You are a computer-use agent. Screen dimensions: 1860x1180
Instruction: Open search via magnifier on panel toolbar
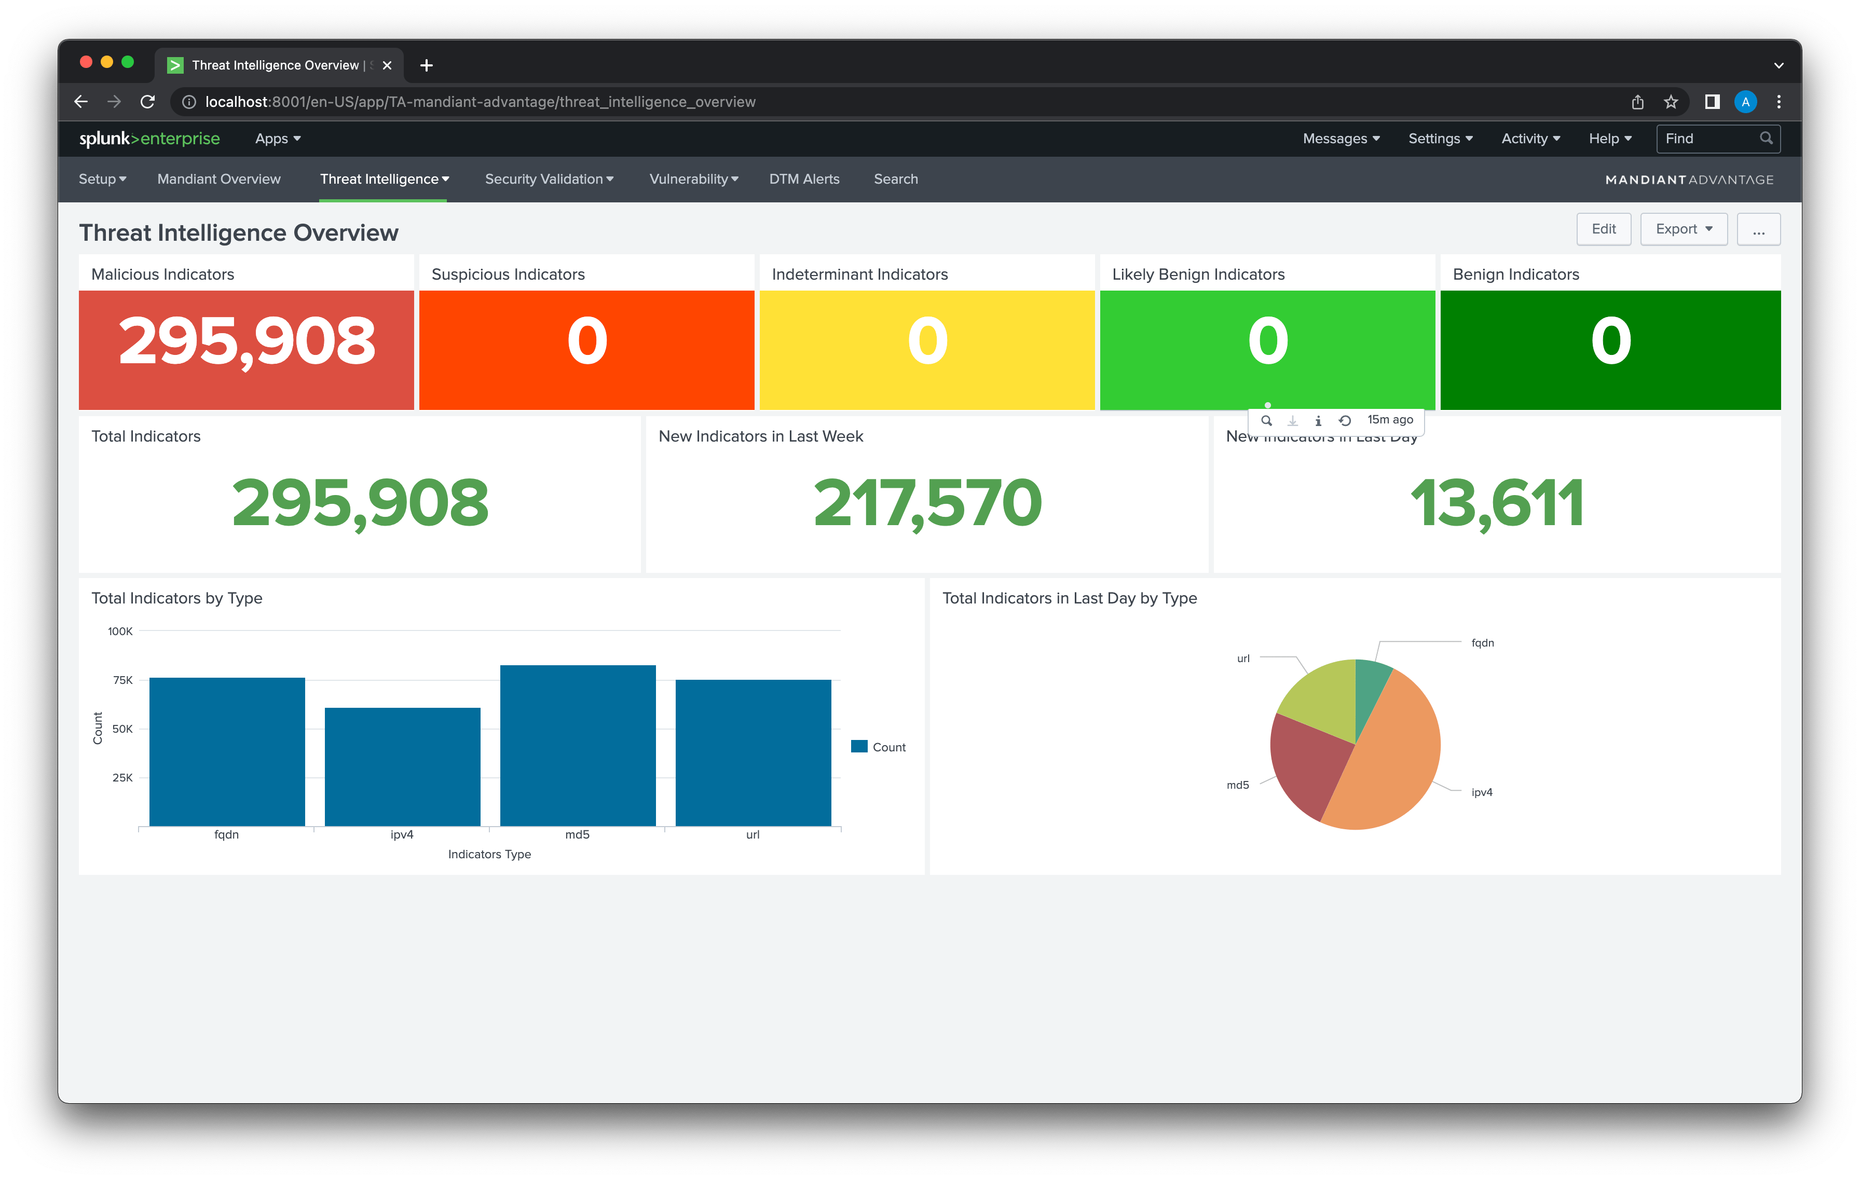click(1267, 421)
